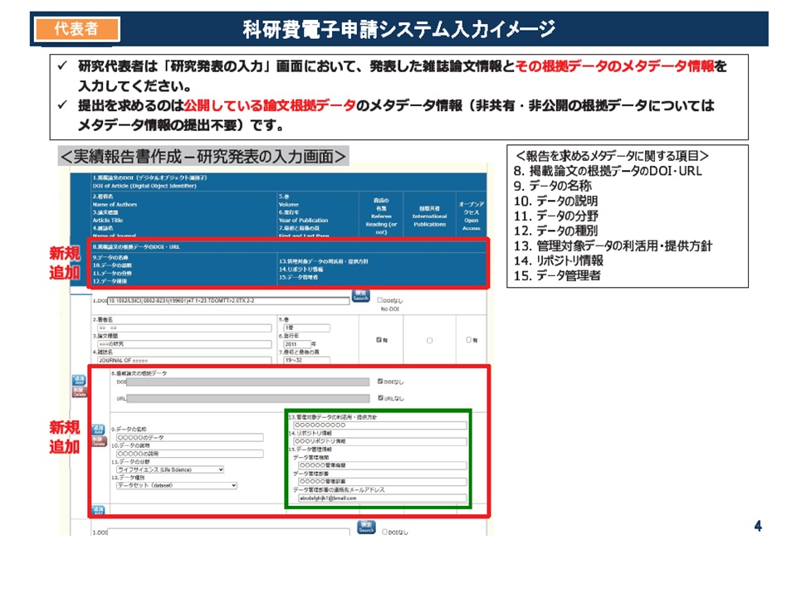The width and height of the screenshot is (792, 593).
Task: Click the Add button in the bottom row of the red box
Action: point(98,510)
